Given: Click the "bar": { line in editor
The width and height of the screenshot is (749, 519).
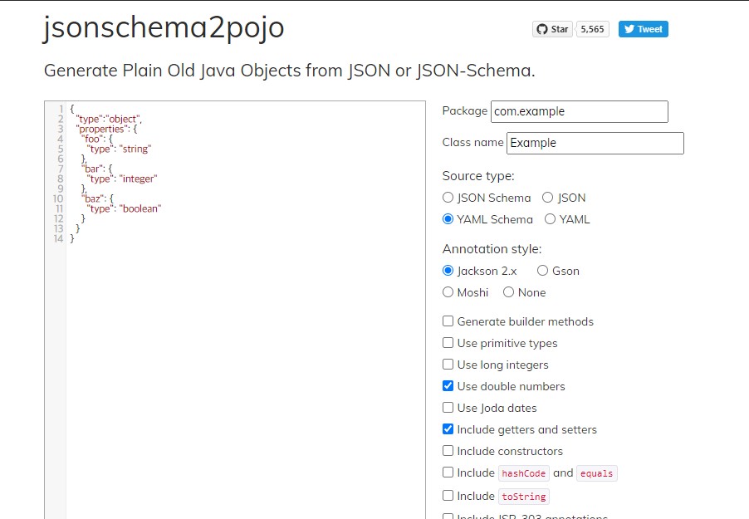Looking at the screenshot, I should pos(97,169).
